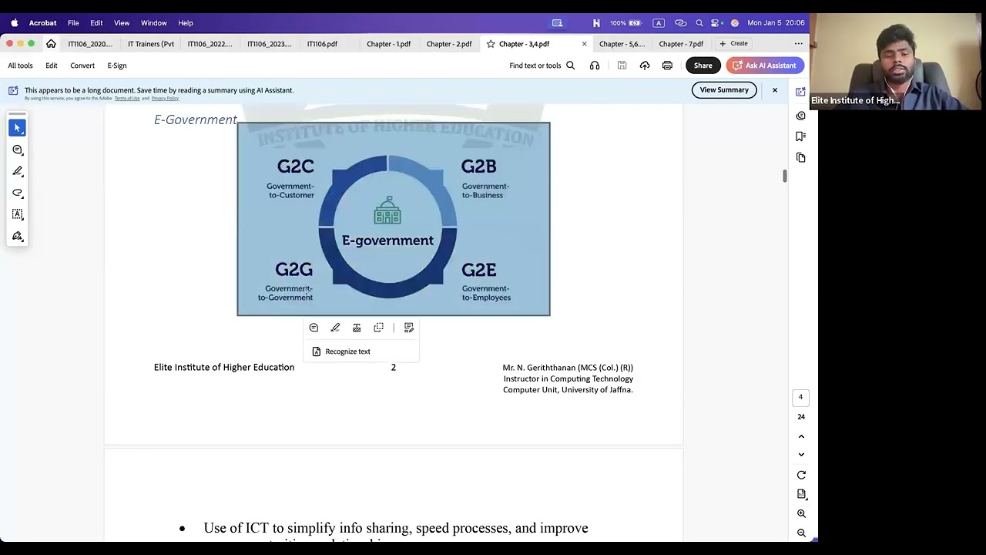This screenshot has width=986, height=555.
Task: Open Convert toolbar item
Action: click(82, 66)
